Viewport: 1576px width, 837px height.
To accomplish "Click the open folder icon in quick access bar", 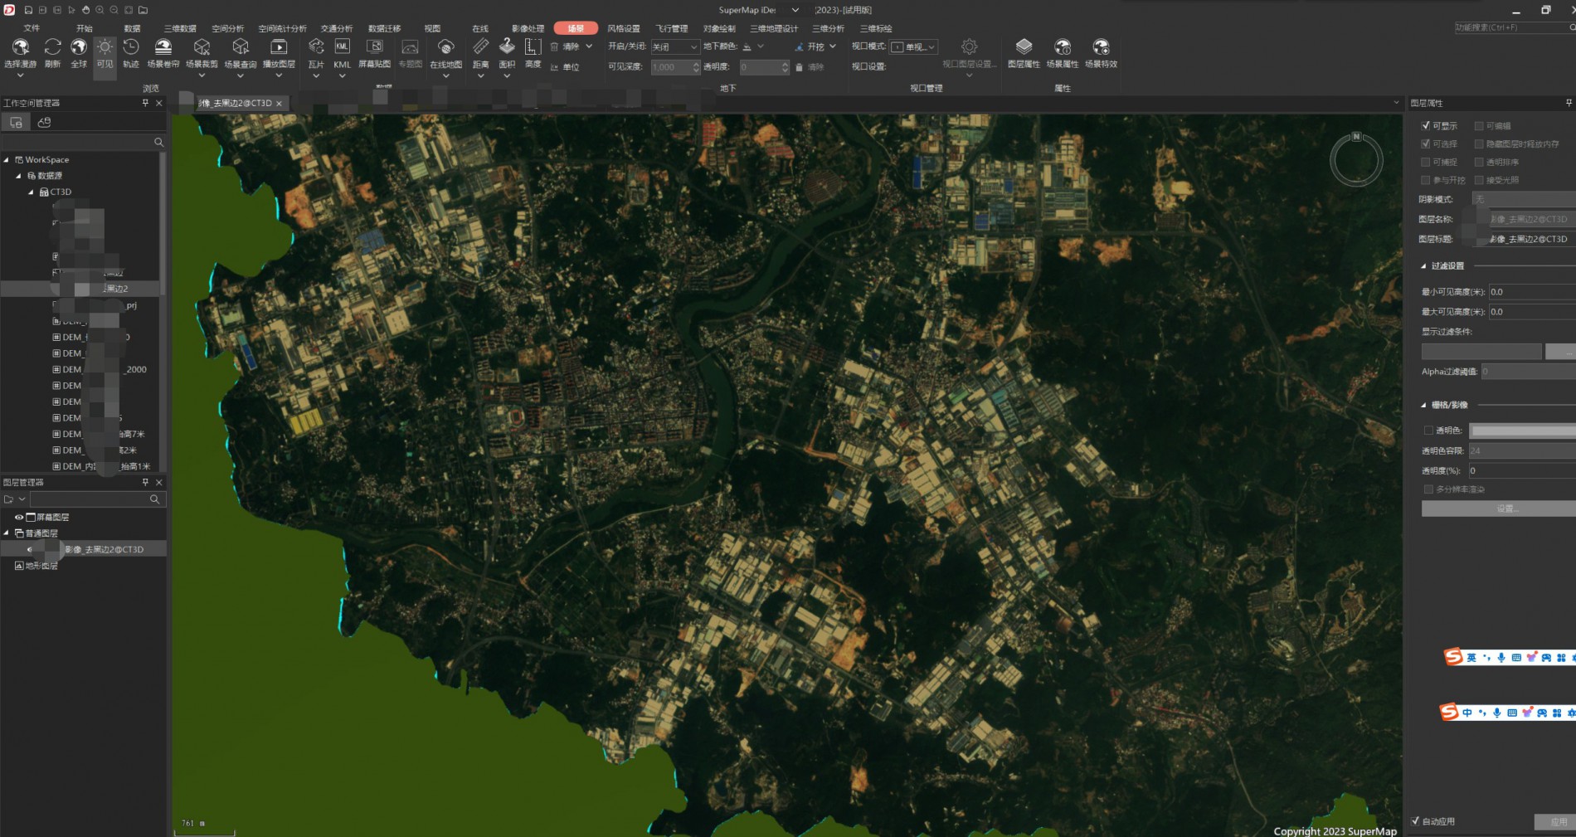I will pos(143,10).
